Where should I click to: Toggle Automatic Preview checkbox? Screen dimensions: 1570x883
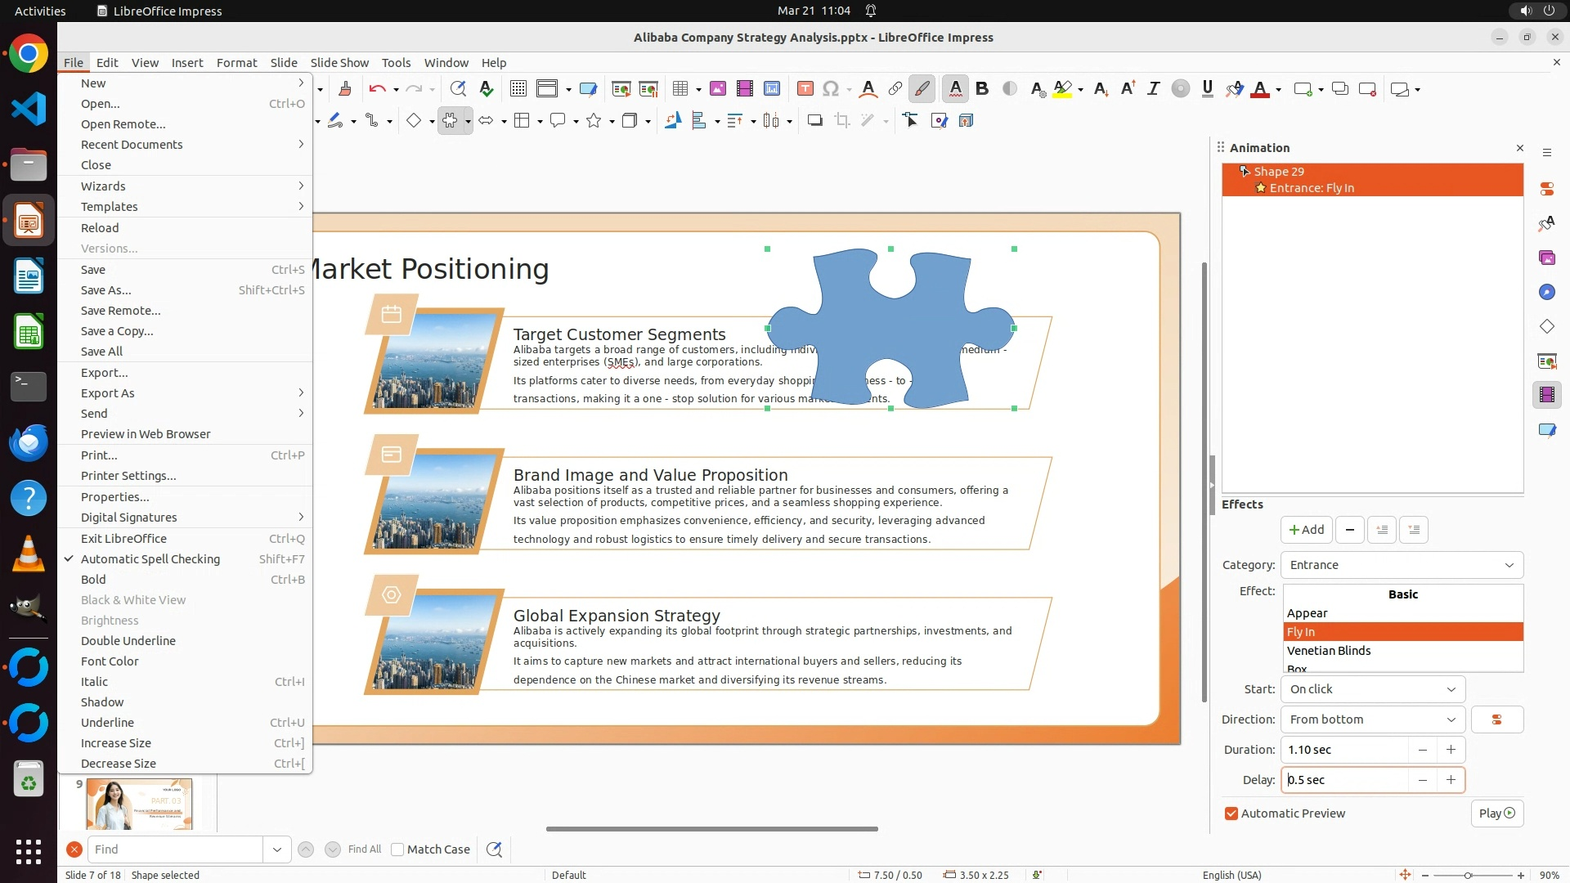[x=1231, y=814]
